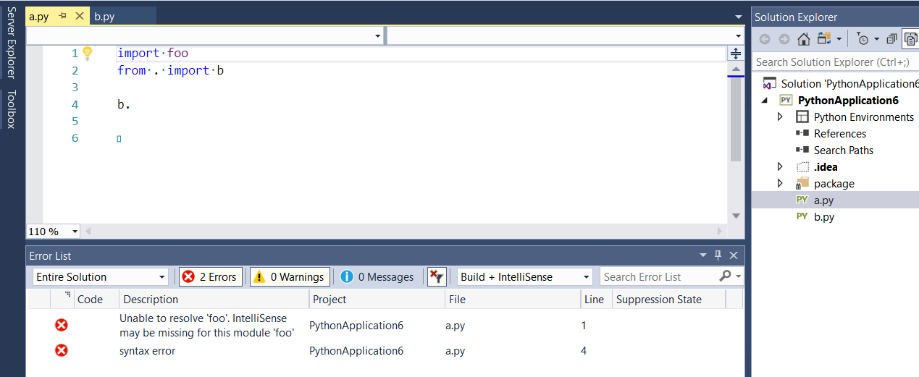
Task: Click the error icon on the syntax error row
Action: click(x=62, y=351)
